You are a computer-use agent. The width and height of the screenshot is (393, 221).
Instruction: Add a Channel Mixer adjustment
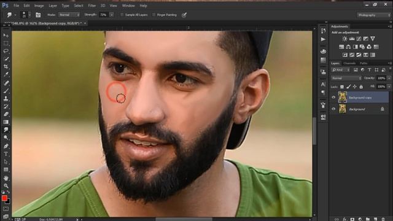pyautogui.click(x=369, y=47)
